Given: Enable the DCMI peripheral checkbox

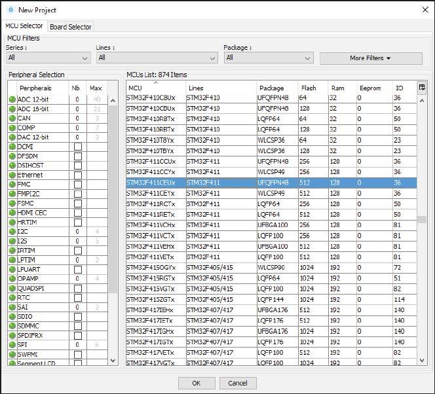Looking at the screenshot, I should 78,147.
